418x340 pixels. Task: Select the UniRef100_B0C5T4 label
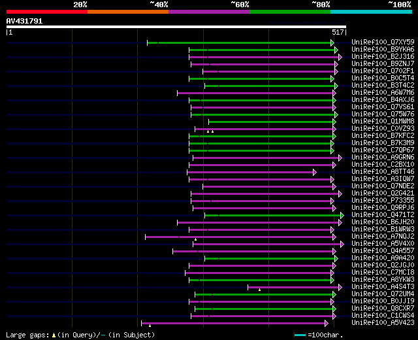(x=383, y=78)
